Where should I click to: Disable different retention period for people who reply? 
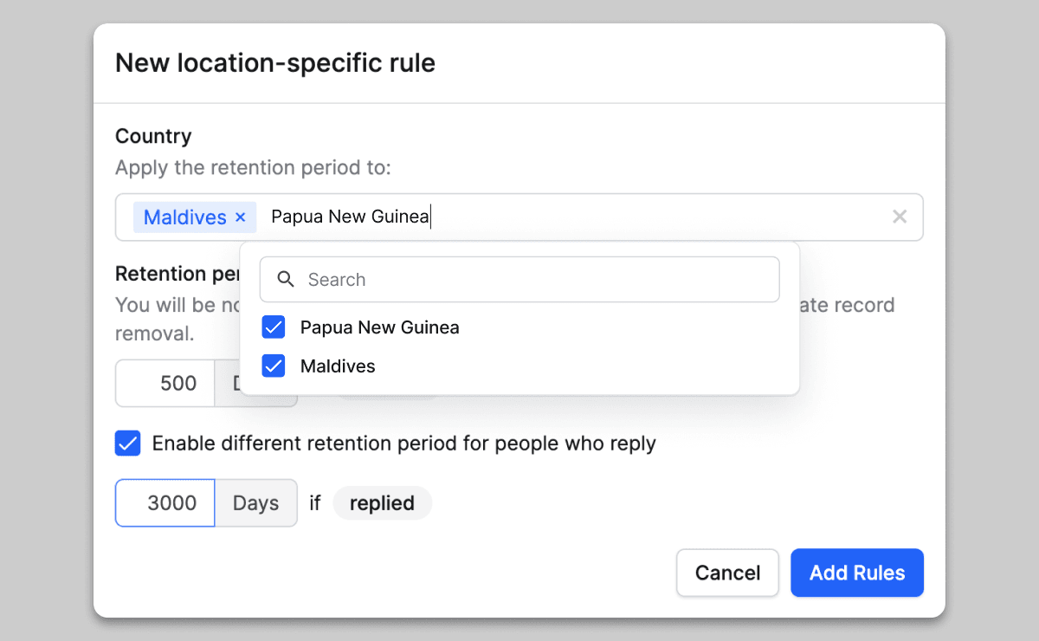[x=127, y=444]
